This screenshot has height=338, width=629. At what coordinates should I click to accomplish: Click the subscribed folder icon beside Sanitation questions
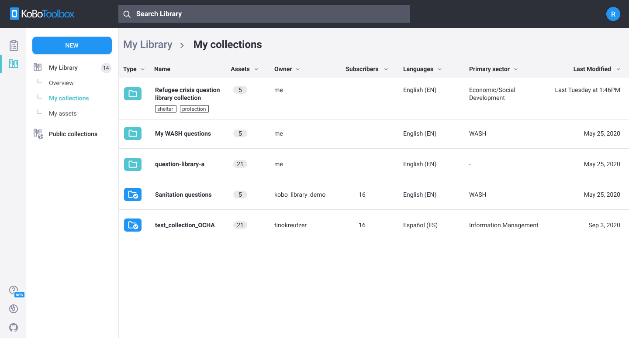(x=132, y=195)
